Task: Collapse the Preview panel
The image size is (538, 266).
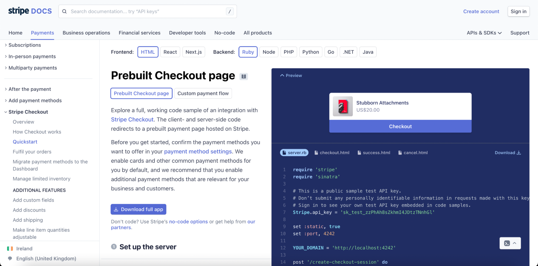Action: [291, 76]
